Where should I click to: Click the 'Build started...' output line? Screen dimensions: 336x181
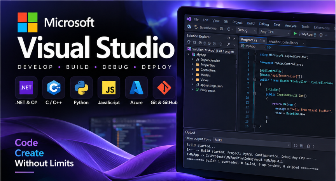tap(201, 146)
